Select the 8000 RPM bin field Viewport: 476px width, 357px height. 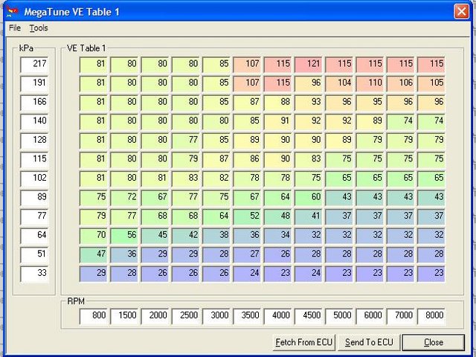coord(431,316)
